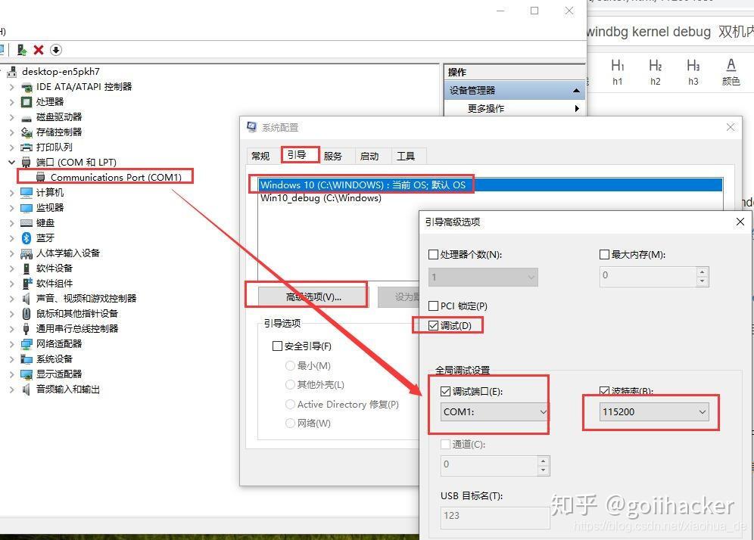Click the 高级选项(V)... button
The image size is (754, 540).
click(x=313, y=297)
